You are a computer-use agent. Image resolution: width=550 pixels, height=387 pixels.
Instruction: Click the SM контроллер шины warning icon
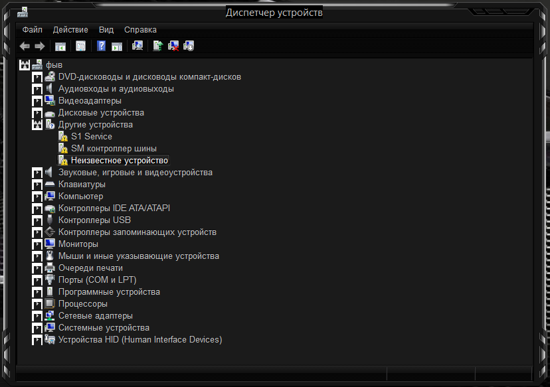click(63, 148)
